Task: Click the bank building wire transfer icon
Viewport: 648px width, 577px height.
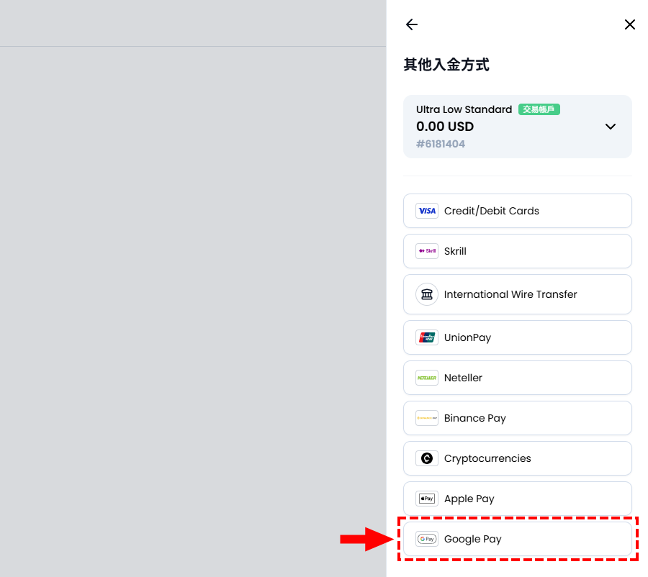Action: [427, 294]
